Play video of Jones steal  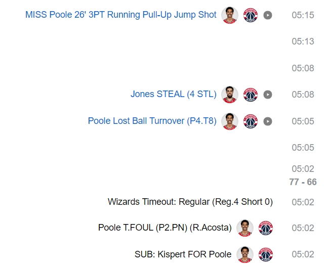click(x=268, y=95)
